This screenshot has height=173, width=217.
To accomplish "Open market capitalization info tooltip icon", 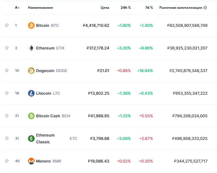I will point(205,8).
